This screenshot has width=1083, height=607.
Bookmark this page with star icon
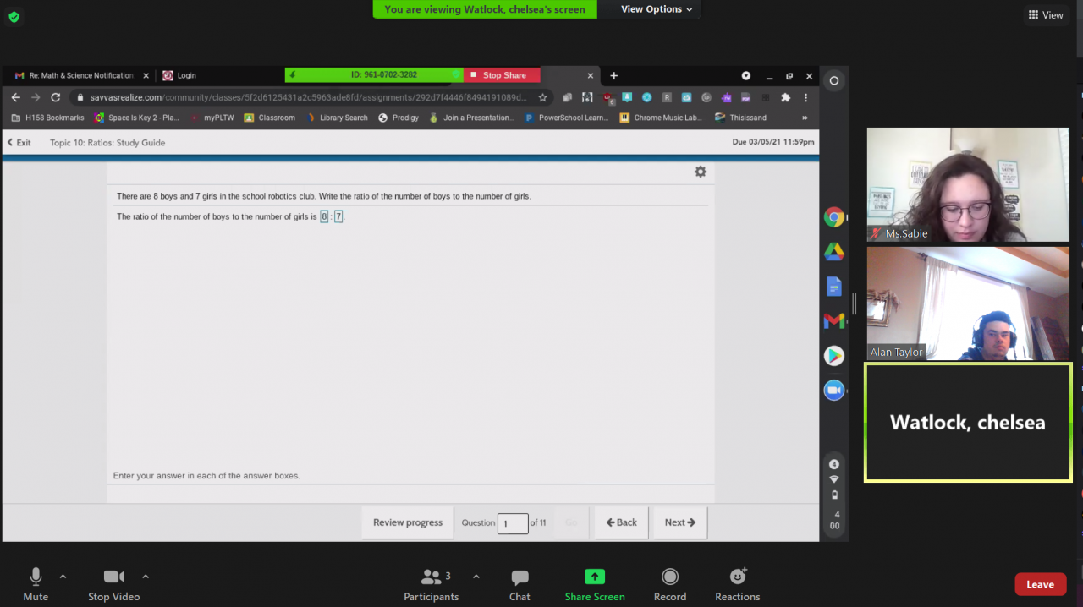point(543,97)
